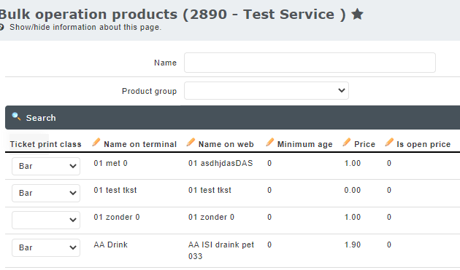Click is open price 0 in 01 met 0 row

pos(389,163)
